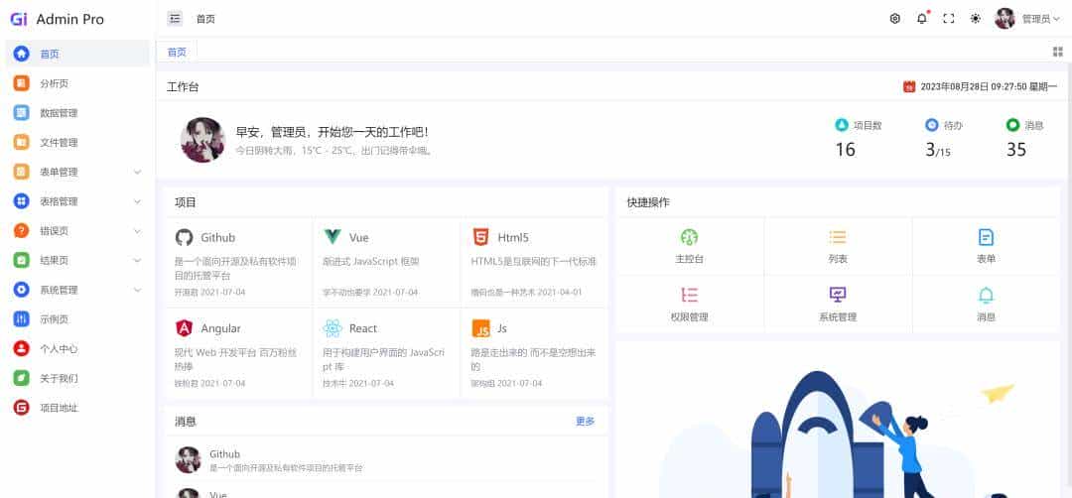Open the Github project card
Screen dimensions: 1072x498
point(238,263)
